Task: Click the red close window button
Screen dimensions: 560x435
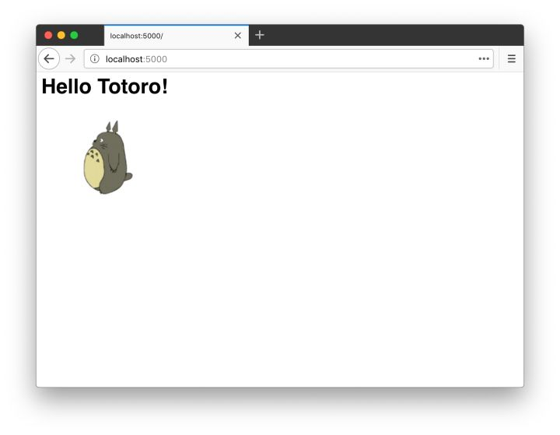Action: coord(48,35)
